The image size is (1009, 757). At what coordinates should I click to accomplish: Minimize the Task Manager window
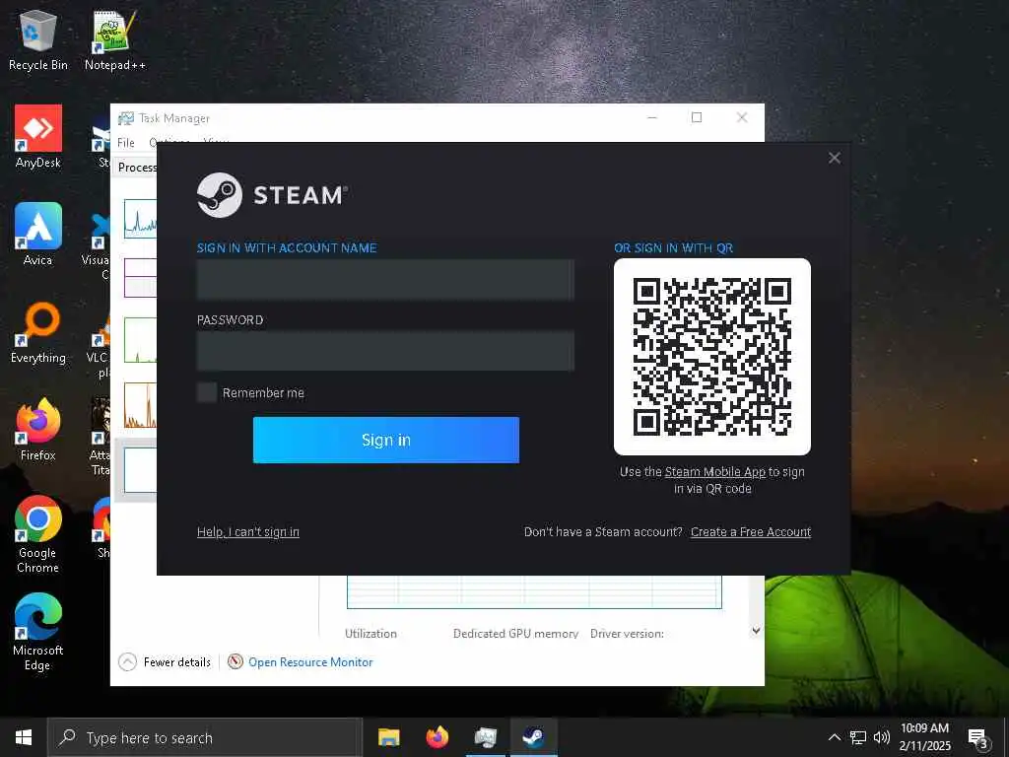(x=652, y=117)
